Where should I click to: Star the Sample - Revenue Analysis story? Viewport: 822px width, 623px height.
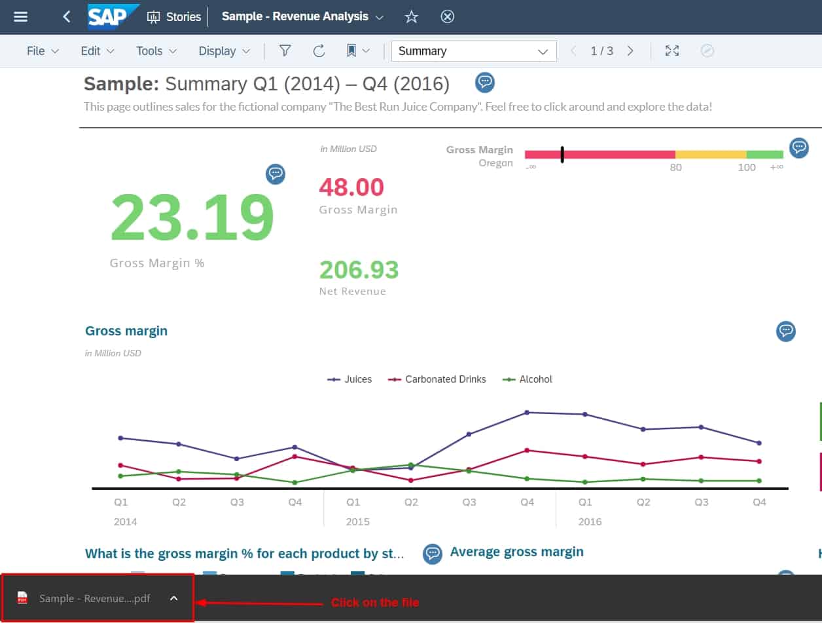tap(412, 16)
